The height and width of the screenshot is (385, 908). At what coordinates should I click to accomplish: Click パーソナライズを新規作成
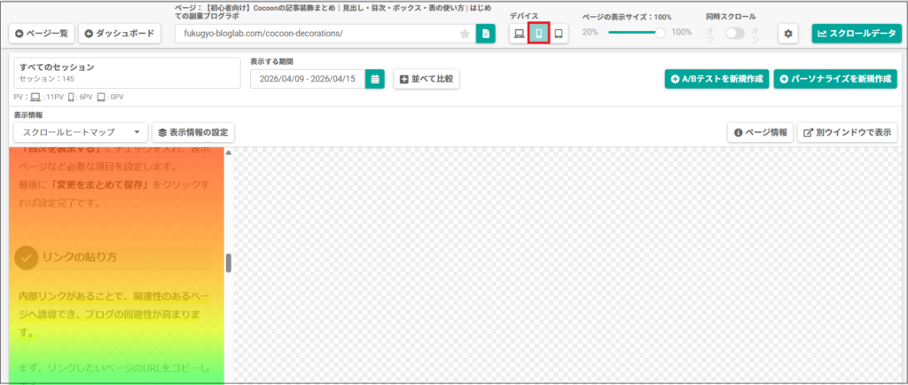[x=835, y=79]
